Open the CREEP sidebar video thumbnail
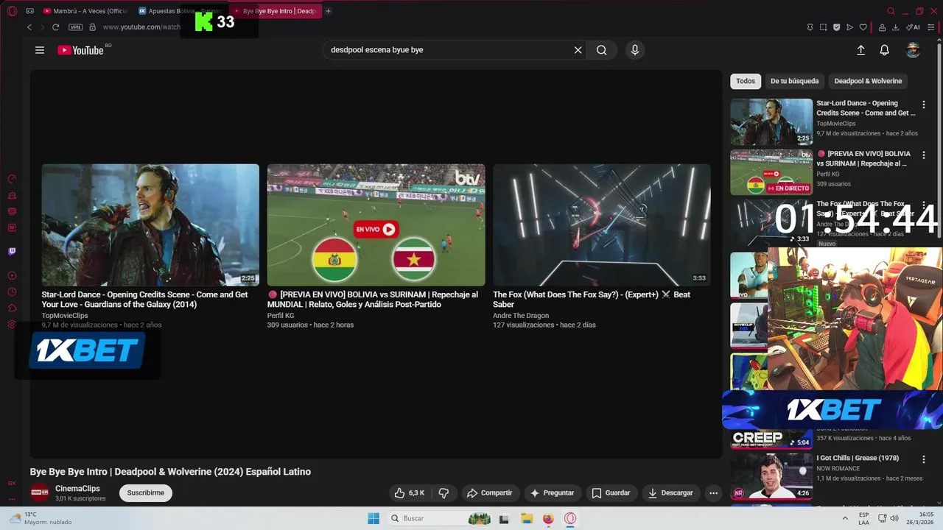The height and width of the screenshot is (530, 943). 771,439
